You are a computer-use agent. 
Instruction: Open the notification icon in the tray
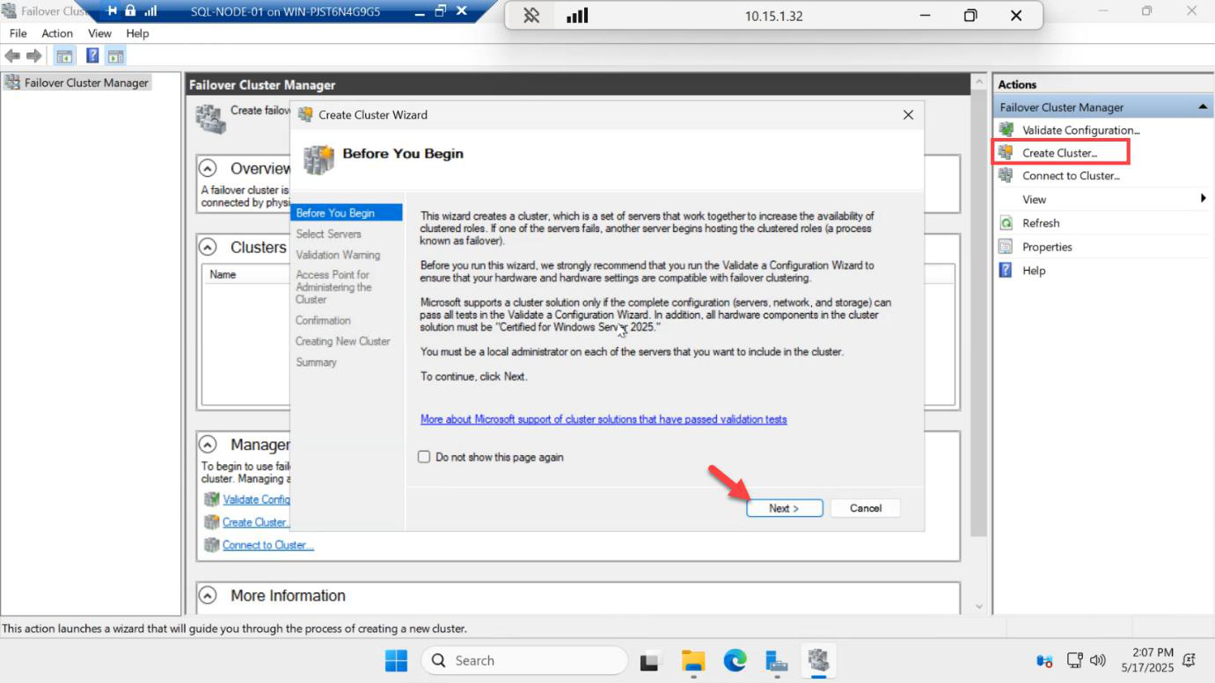click(1190, 660)
